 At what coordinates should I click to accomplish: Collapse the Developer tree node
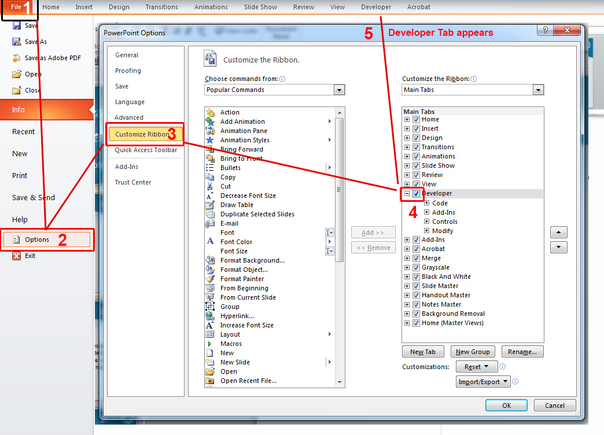(407, 193)
